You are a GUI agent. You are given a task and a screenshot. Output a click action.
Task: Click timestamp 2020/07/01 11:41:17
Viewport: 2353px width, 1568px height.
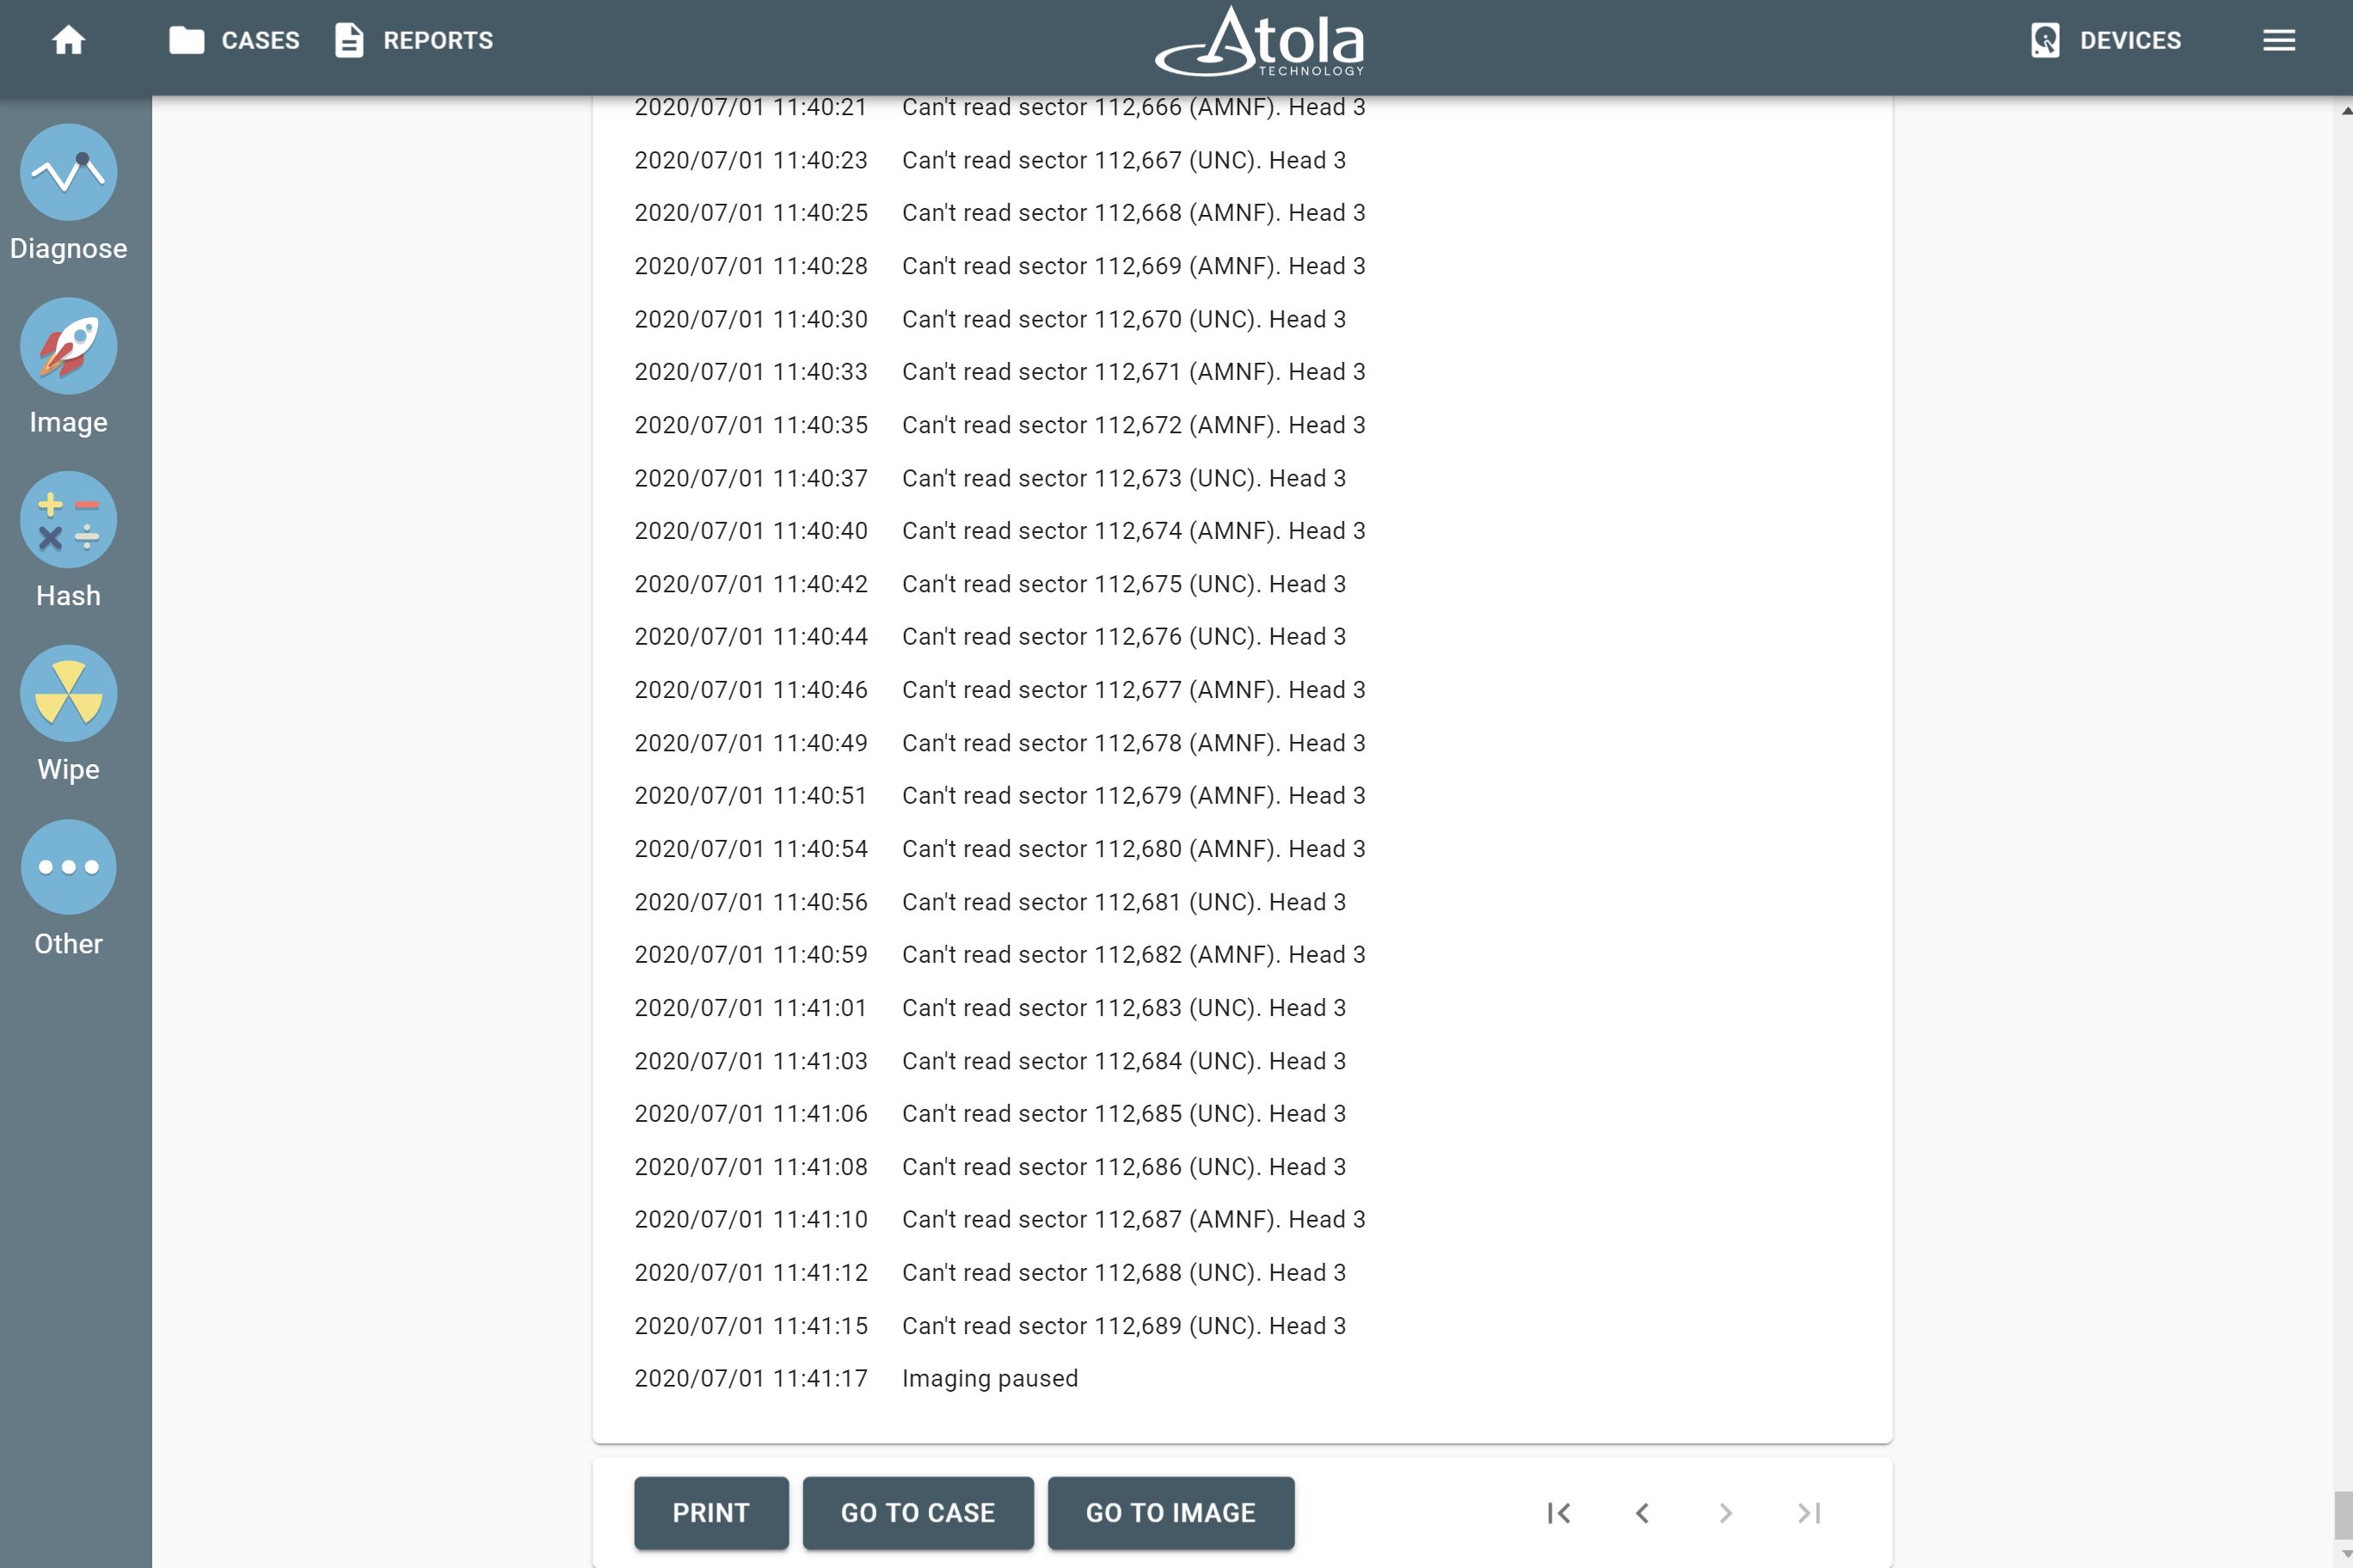pyautogui.click(x=752, y=1378)
